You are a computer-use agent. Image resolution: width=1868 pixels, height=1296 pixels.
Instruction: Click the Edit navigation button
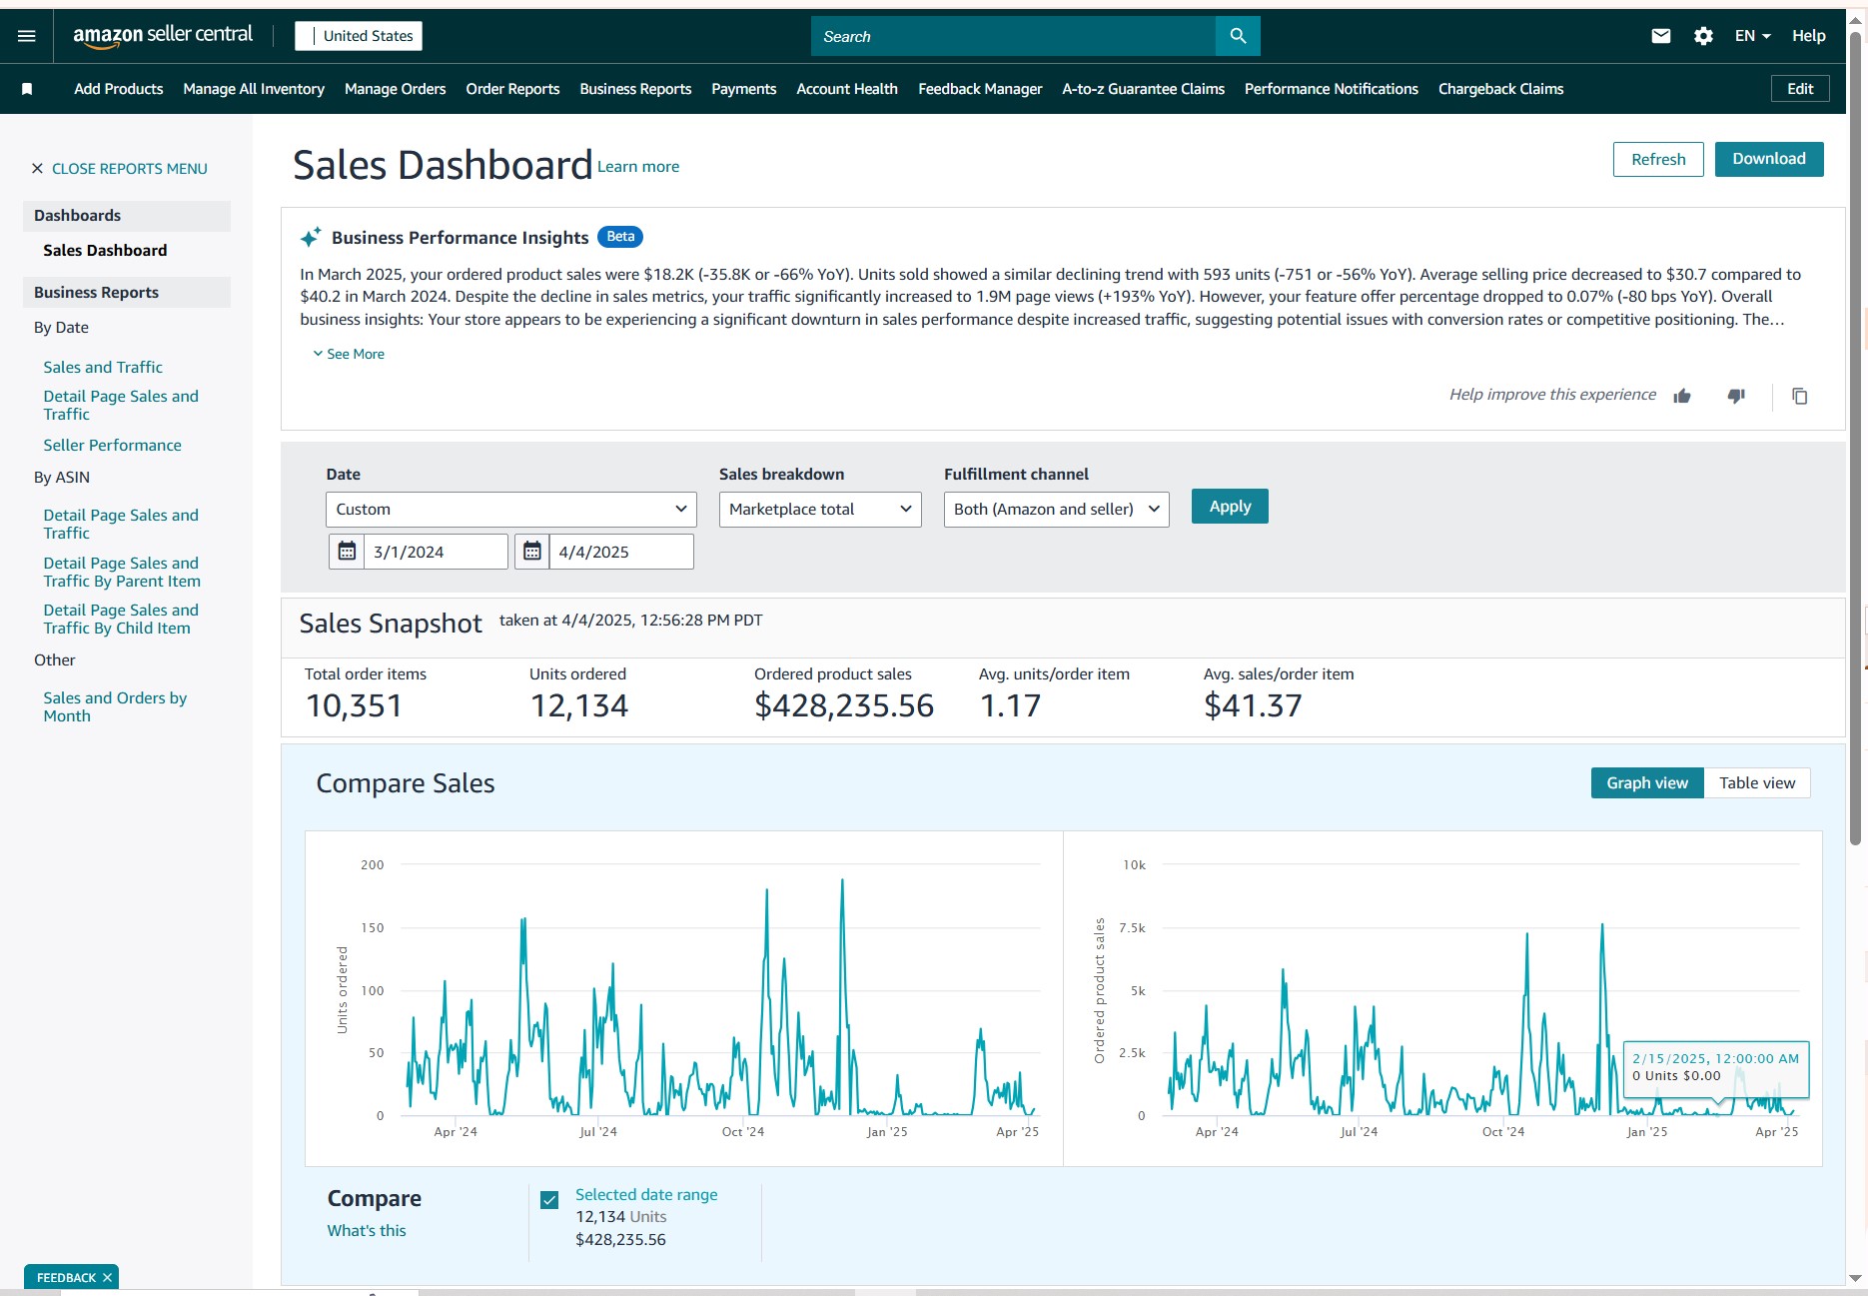(1800, 89)
